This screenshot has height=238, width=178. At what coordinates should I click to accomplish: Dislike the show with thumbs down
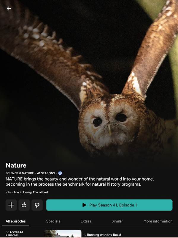[x=37, y=205]
